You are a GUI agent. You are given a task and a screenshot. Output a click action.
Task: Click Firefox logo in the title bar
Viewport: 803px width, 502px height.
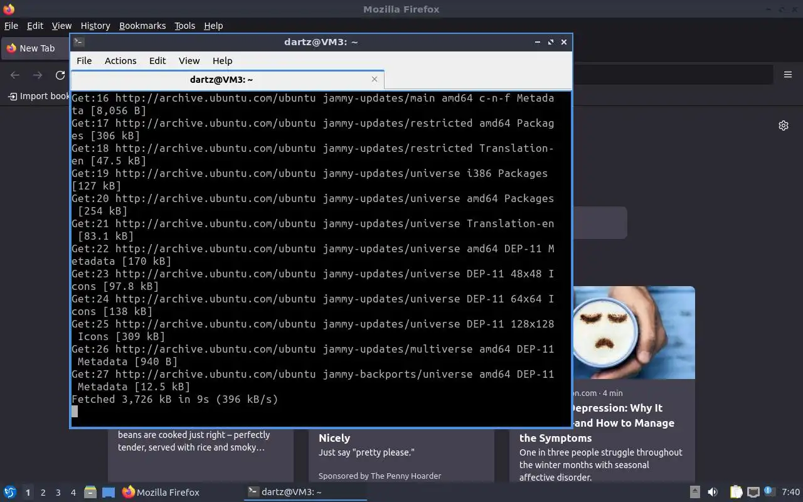click(9, 9)
